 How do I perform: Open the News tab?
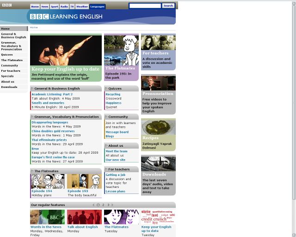click(x=45, y=6)
